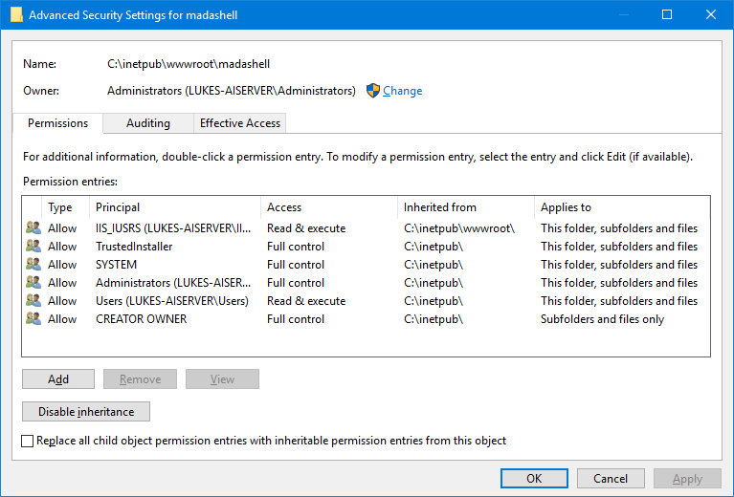Open the Auditing tab
734x497 pixels.
pos(148,123)
